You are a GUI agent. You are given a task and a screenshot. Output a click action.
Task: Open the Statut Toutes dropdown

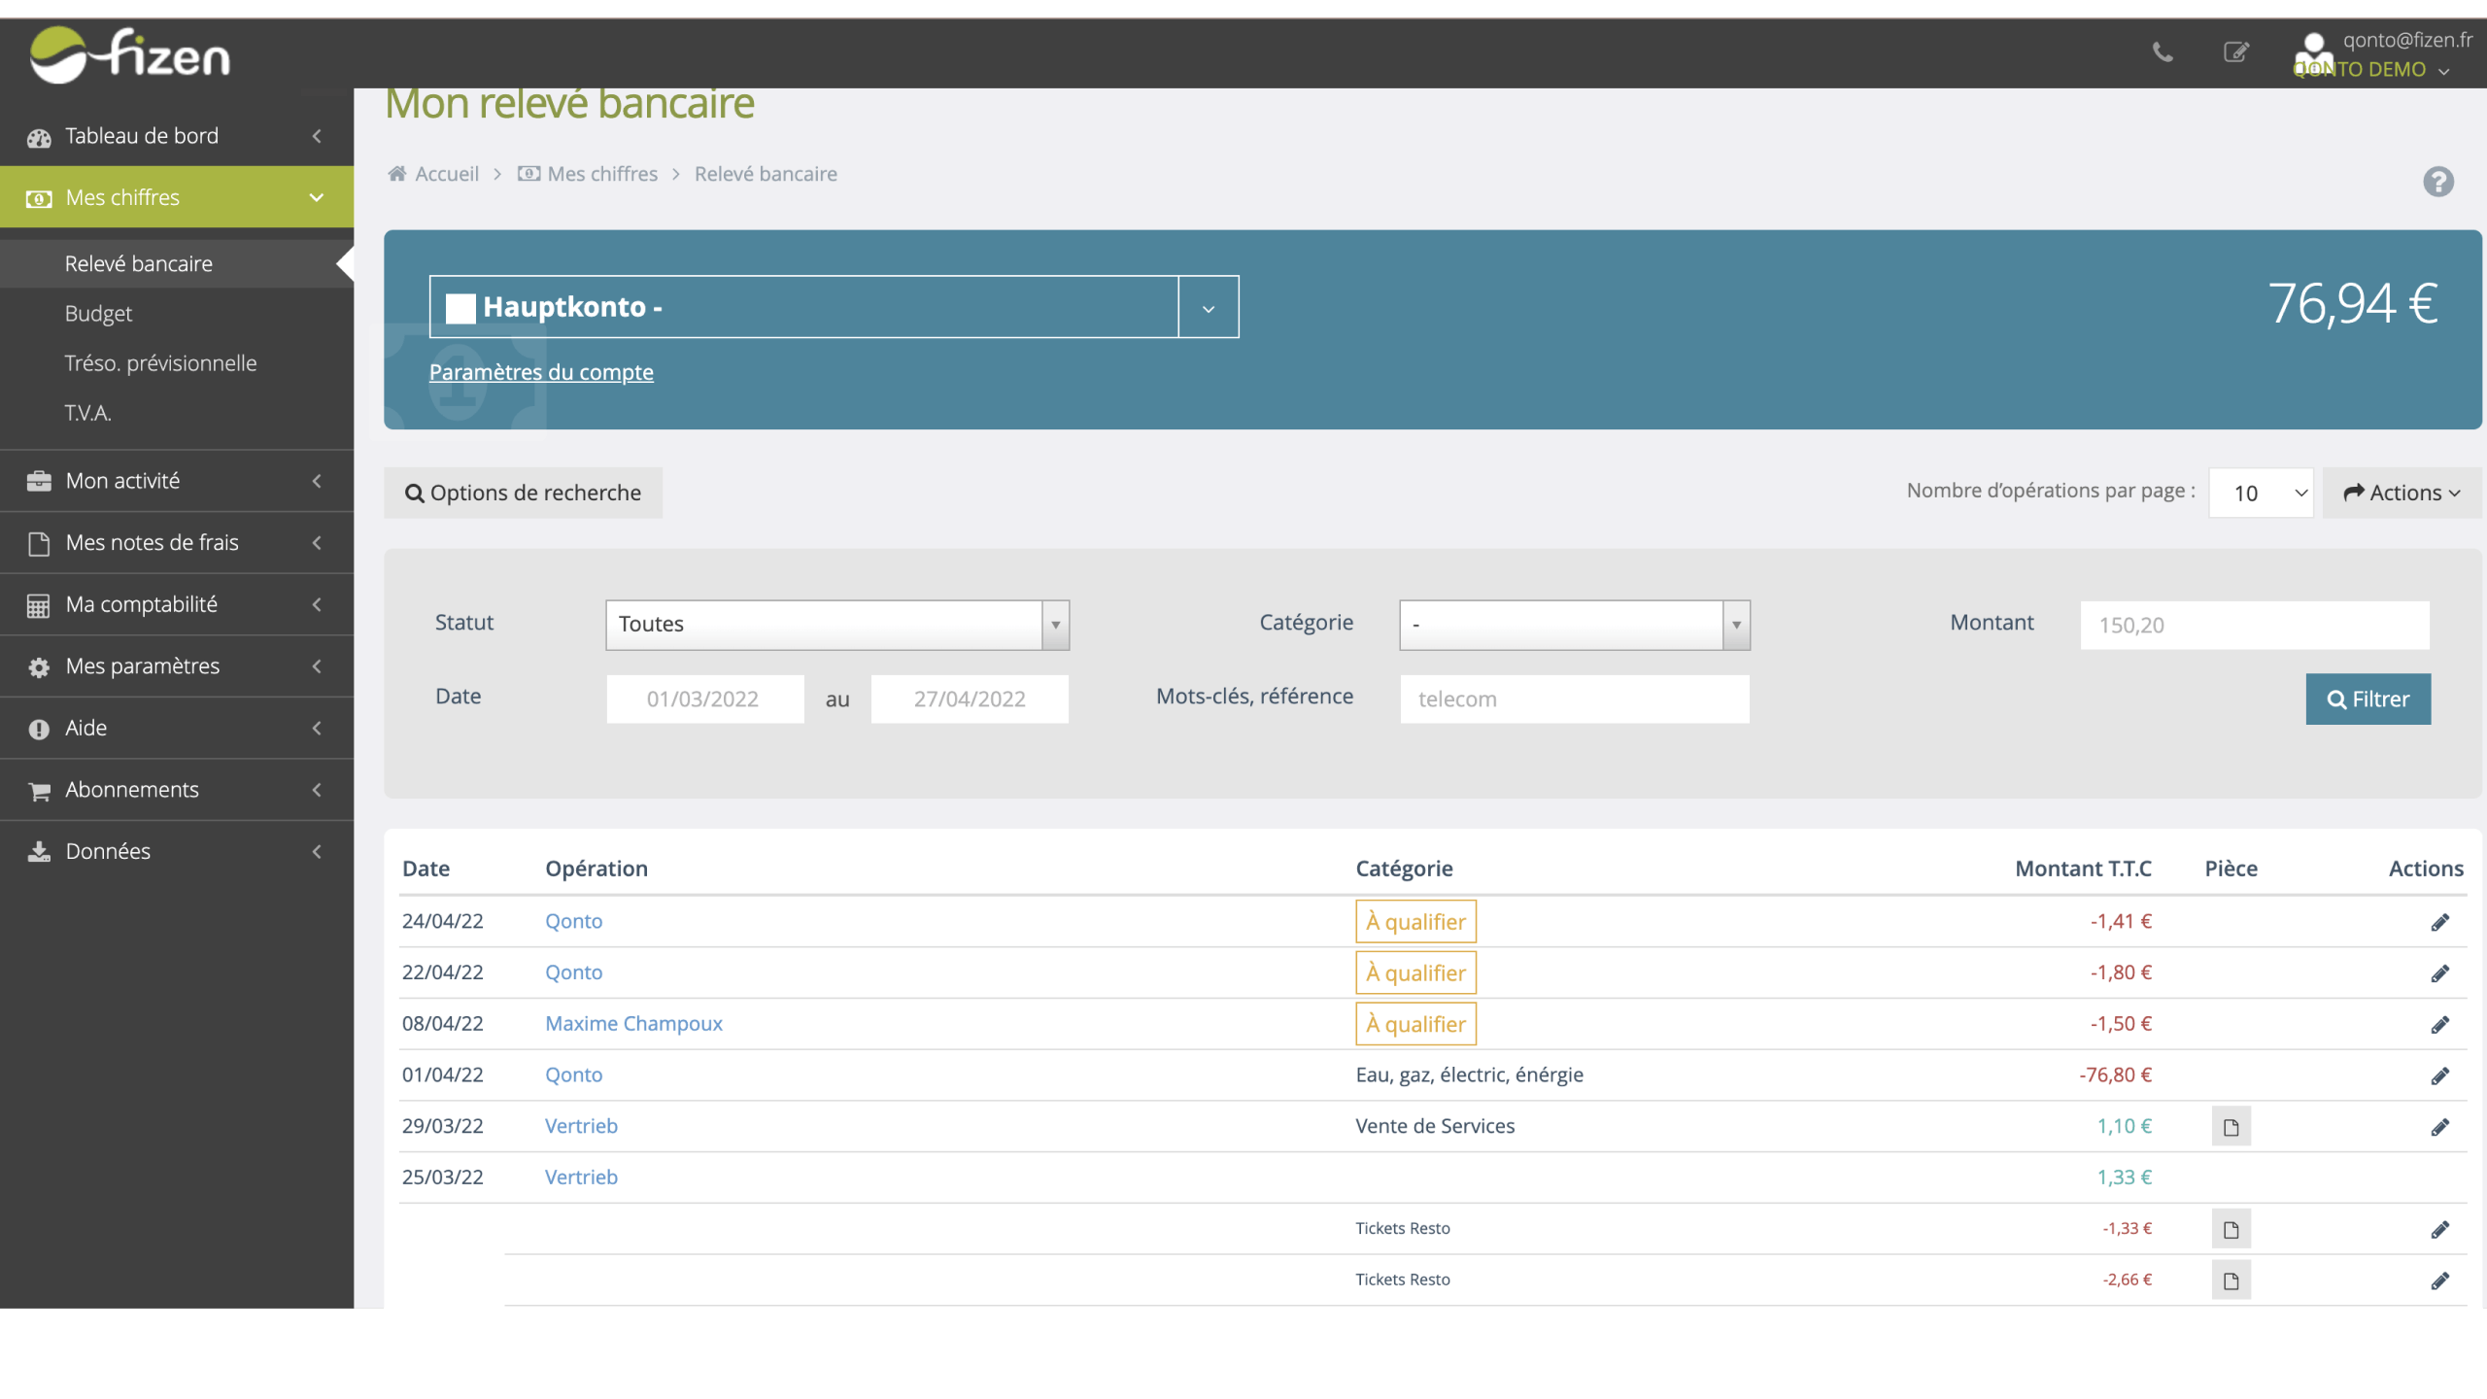coord(837,625)
